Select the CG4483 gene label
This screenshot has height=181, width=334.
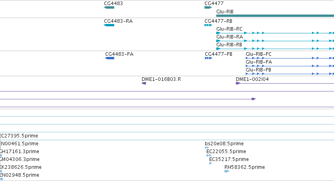113,4
